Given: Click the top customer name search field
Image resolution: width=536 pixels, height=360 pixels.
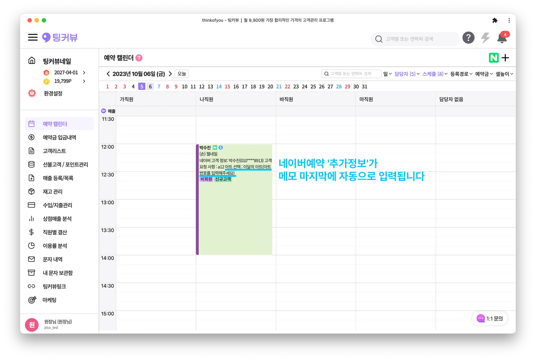Looking at the screenshot, I should pyautogui.click(x=415, y=39).
